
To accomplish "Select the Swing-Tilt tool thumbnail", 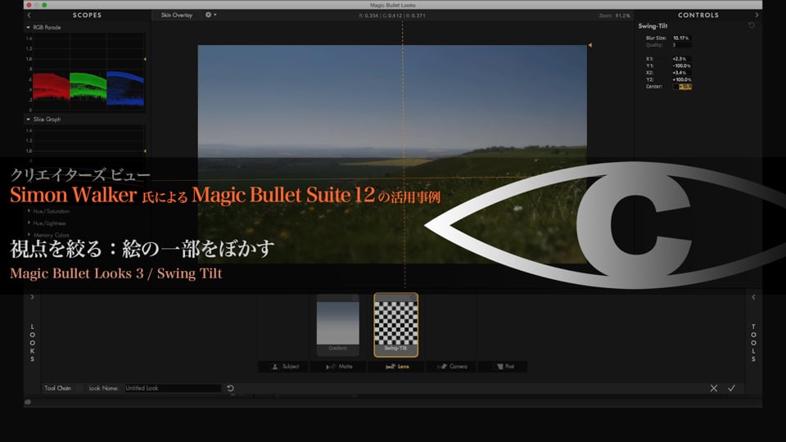I will coord(396,325).
